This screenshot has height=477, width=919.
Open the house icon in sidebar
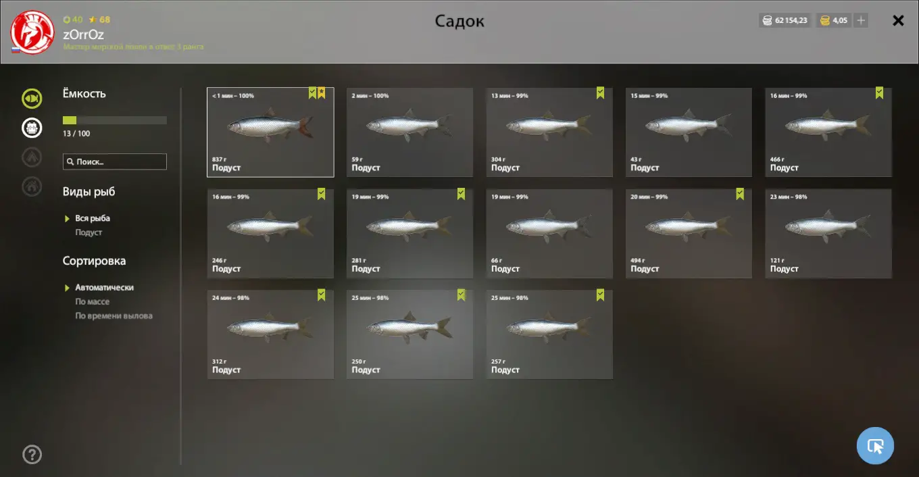(x=32, y=186)
